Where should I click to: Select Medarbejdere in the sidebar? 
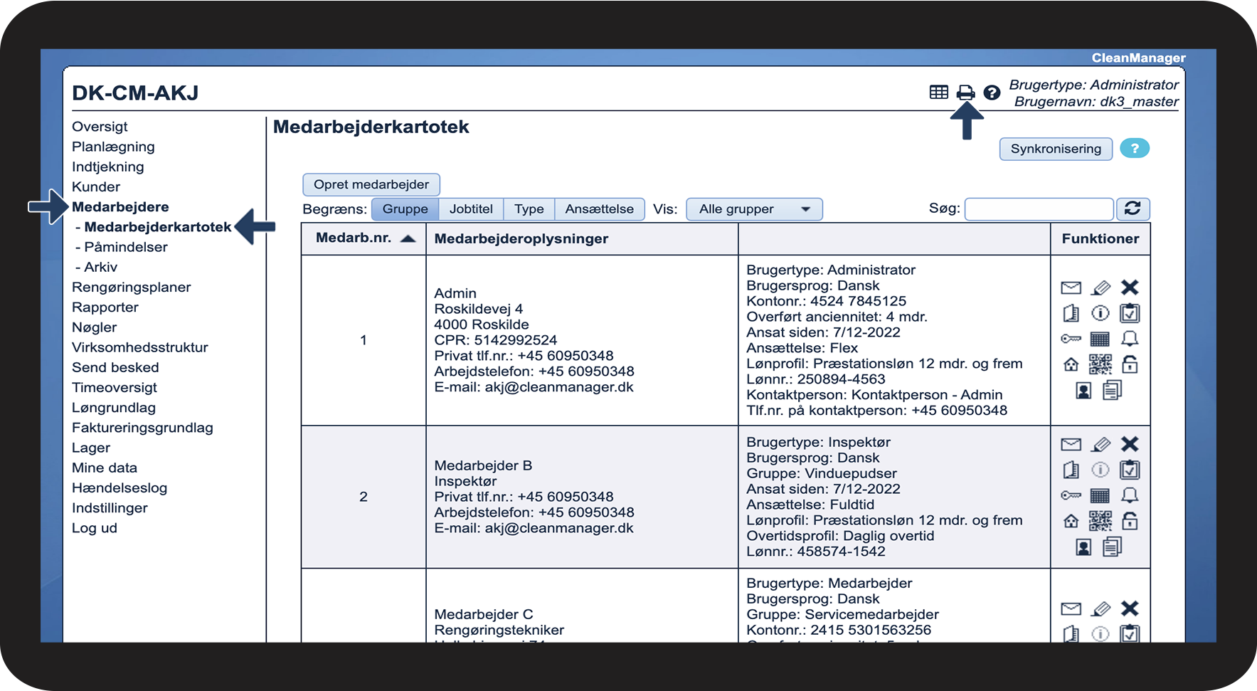(x=120, y=206)
